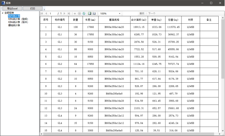Click the vertical scrollbar thumb
The height and width of the screenshot is (136, 225).
coord(222,49)
